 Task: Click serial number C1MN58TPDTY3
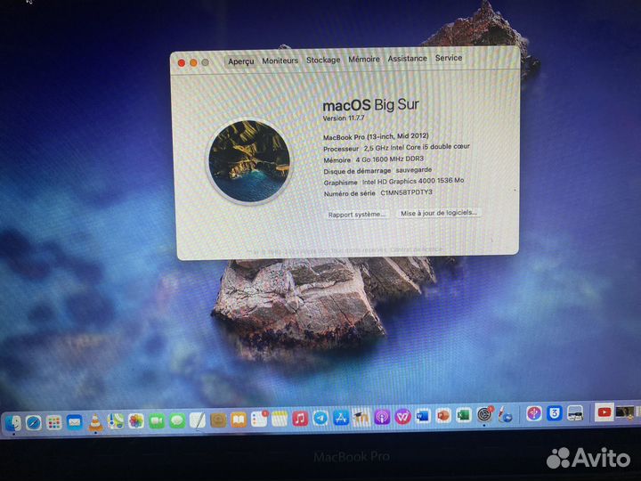pos(406,192)
